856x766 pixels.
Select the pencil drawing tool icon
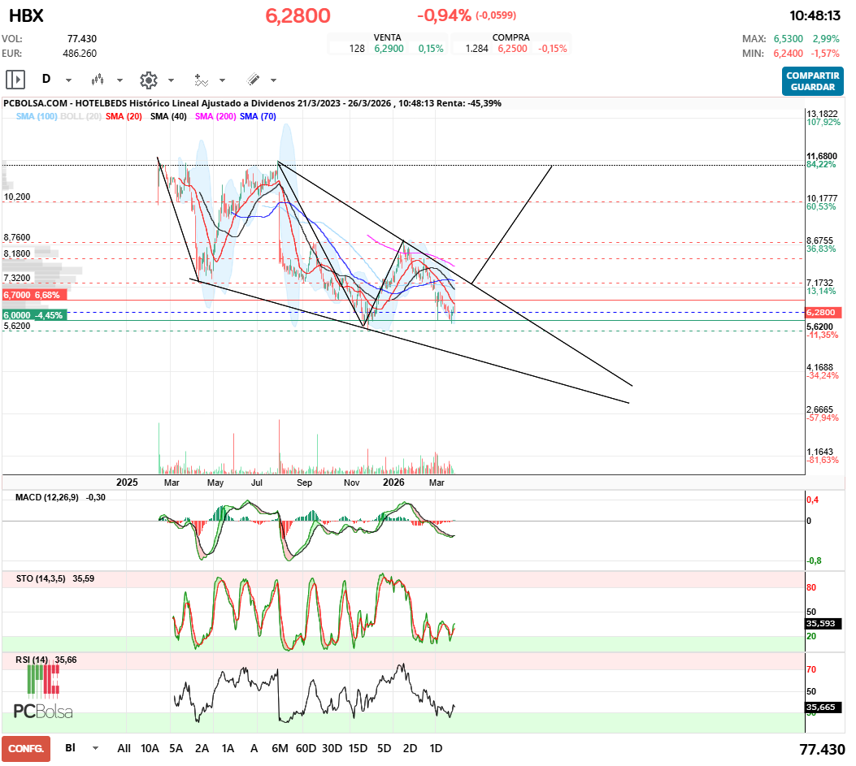253,80
